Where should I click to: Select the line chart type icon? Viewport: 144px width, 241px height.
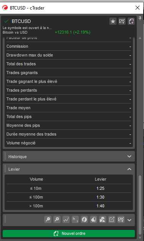click(x=66, y=219)
